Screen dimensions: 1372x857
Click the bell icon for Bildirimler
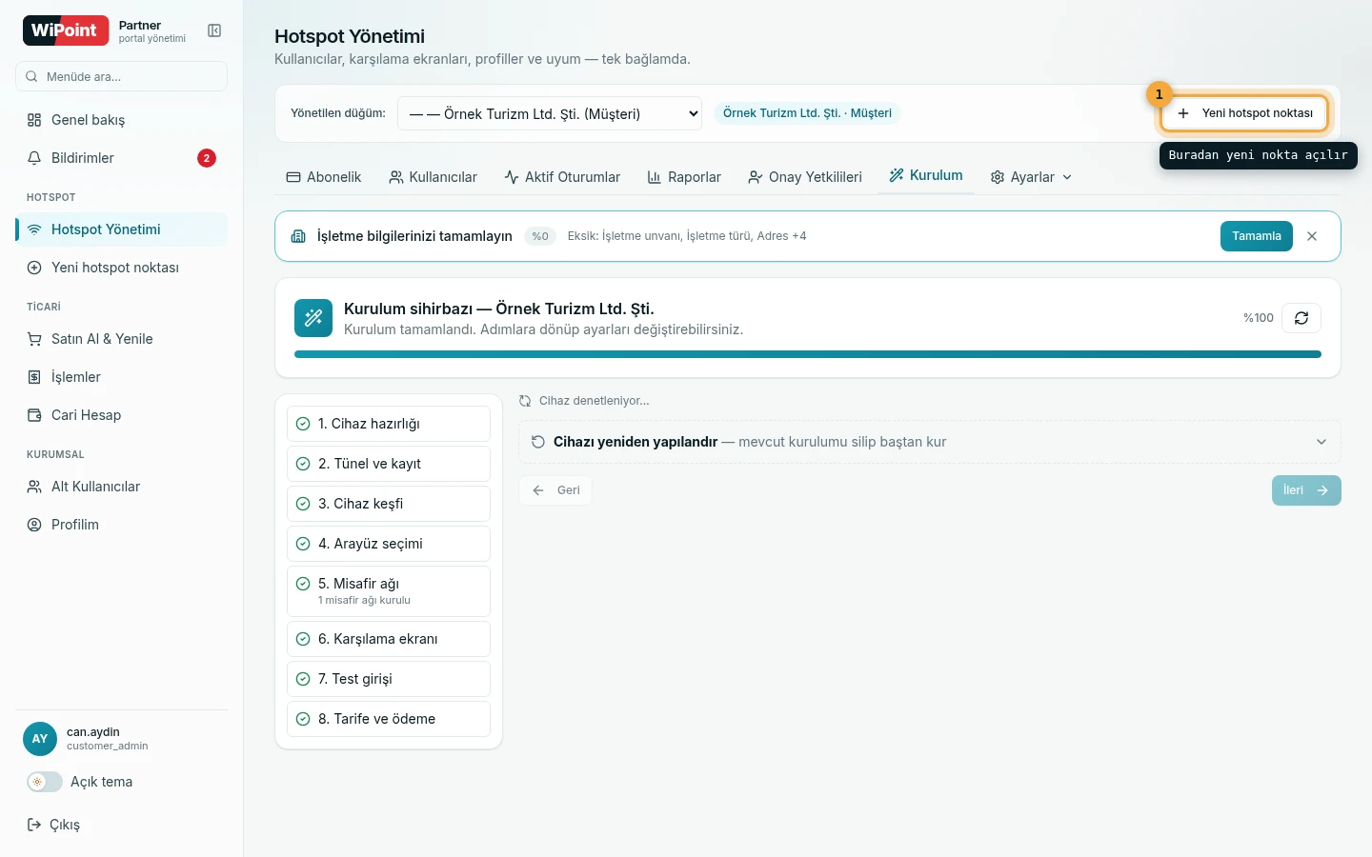click(x=34, y=158)
